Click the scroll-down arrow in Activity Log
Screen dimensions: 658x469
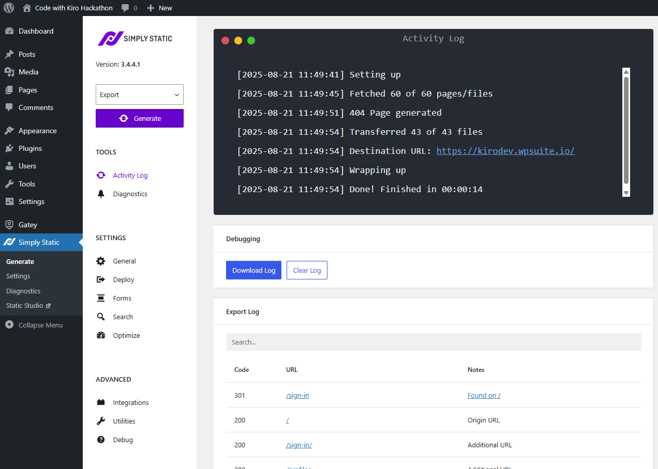pyautogui.click(x=626, y=193)
